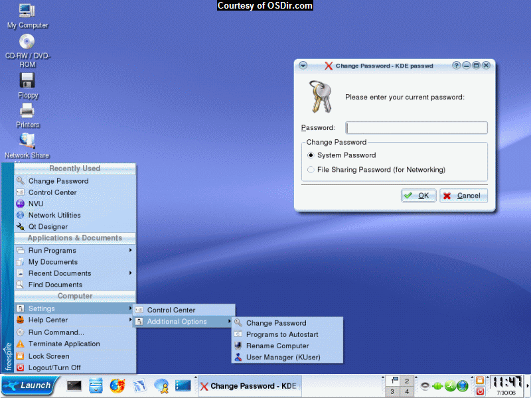Open the CD-RW / DVD-ROM desktop icon
Image resolution: width=531 pixels, height=398 pixels.
27,51
